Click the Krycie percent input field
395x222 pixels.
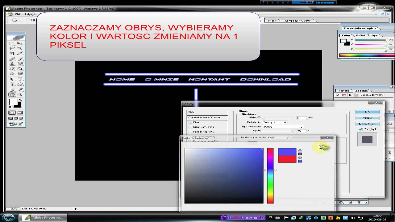(301, 131)
